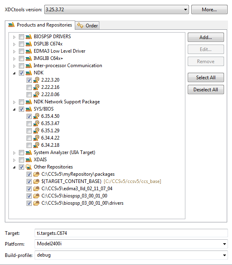Click the XDAIS product icon
Image resolution: width=232 pixels, height=265 pixels.
tap(29, 160)
